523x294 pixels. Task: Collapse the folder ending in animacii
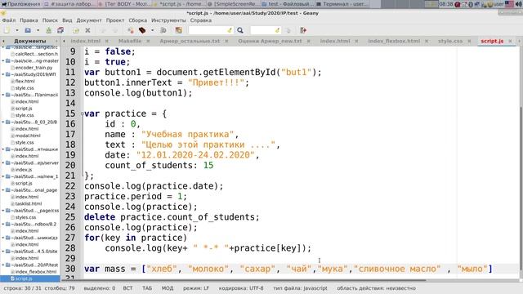(3, 95)
